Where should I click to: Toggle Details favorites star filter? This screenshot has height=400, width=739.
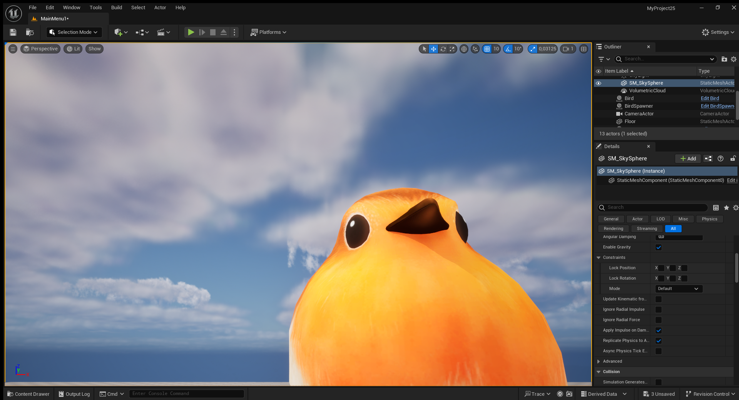click(726, 208)
